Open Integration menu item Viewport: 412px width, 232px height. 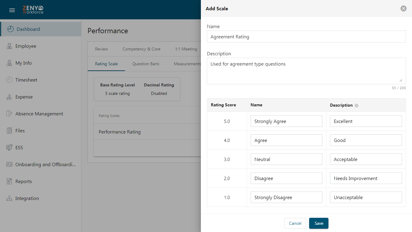[x=41, y=198]
